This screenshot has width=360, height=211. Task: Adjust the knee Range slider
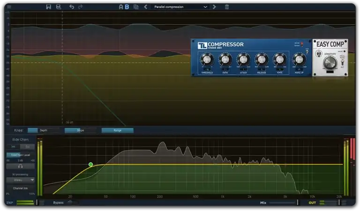pyautogui.click(x=117, y=131)
